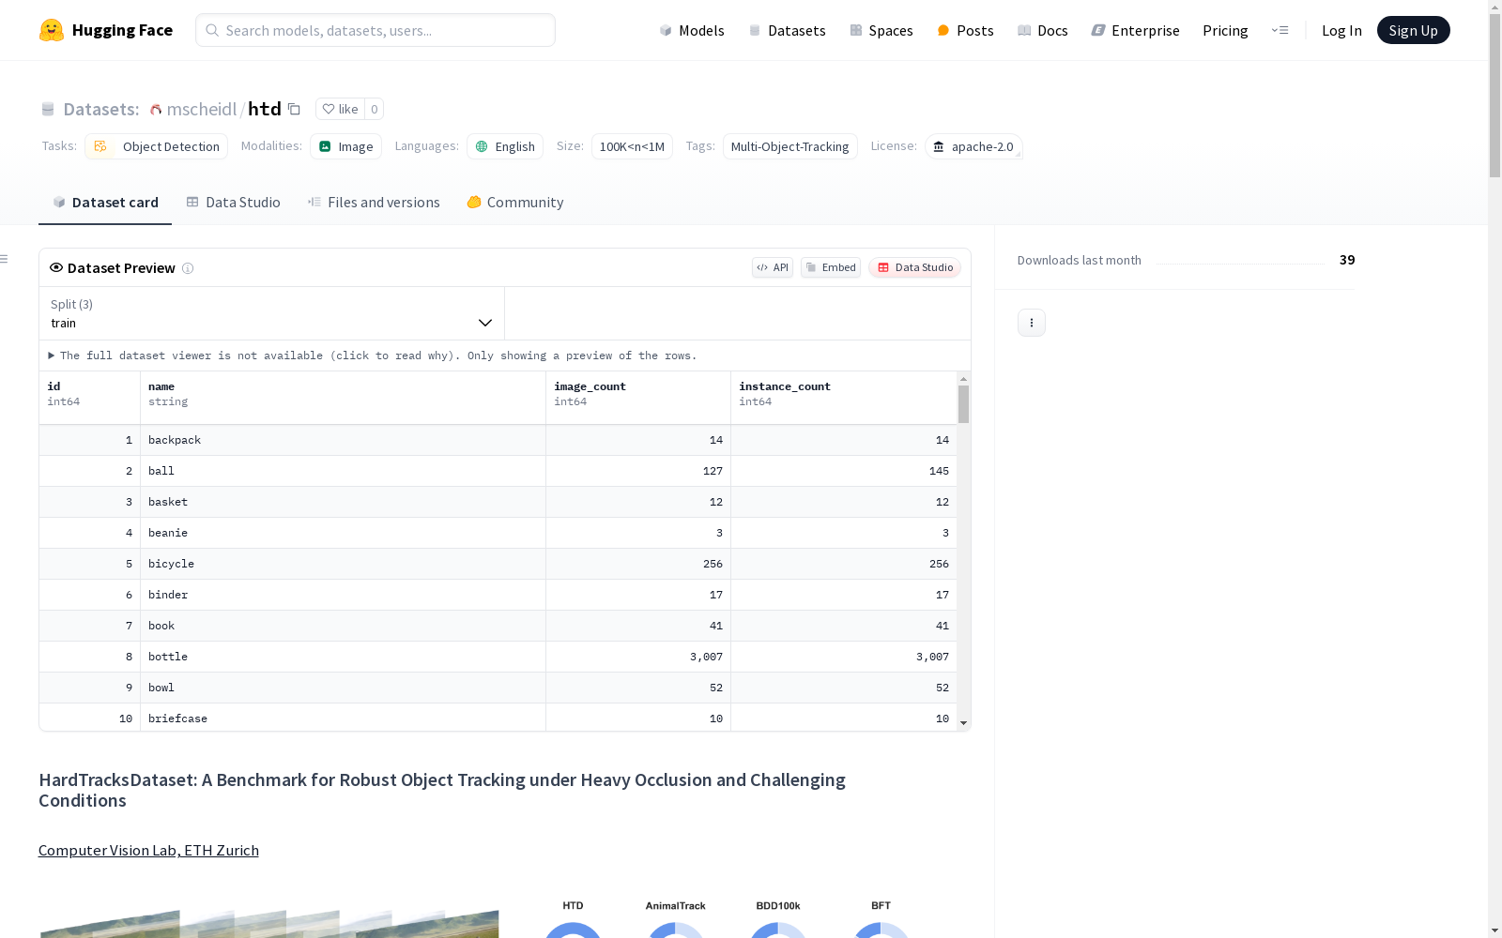Expand the dataset viewer not available notice
The image size is (1502, 938).
point(372,356)
